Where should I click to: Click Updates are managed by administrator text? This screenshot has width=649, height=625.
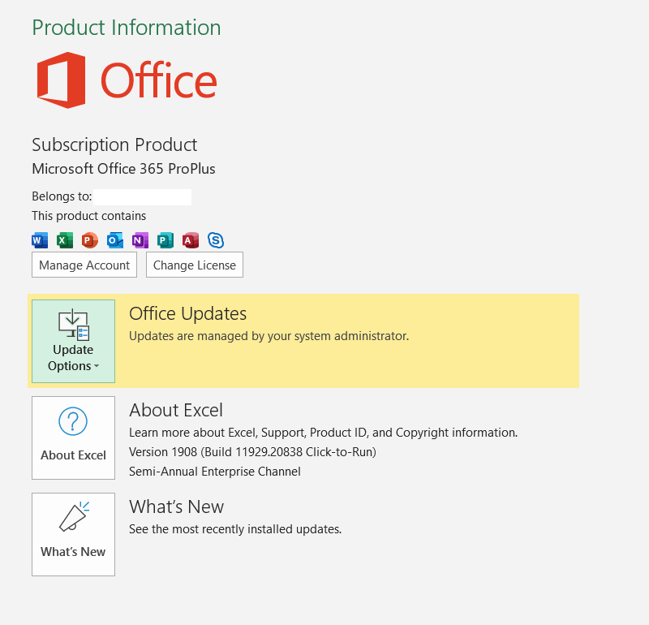pyautogui.click(x=269, y=336)
